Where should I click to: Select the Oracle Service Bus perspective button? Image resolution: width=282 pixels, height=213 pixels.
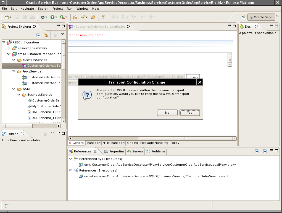coord(262,17)
